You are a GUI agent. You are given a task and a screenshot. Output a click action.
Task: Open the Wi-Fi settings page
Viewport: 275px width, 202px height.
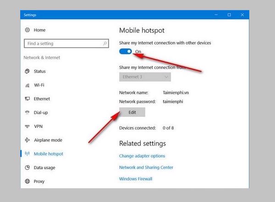pyautogui.click(x=39, y=85)
